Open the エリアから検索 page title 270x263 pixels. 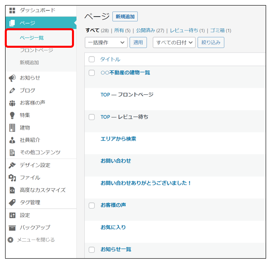118,139
